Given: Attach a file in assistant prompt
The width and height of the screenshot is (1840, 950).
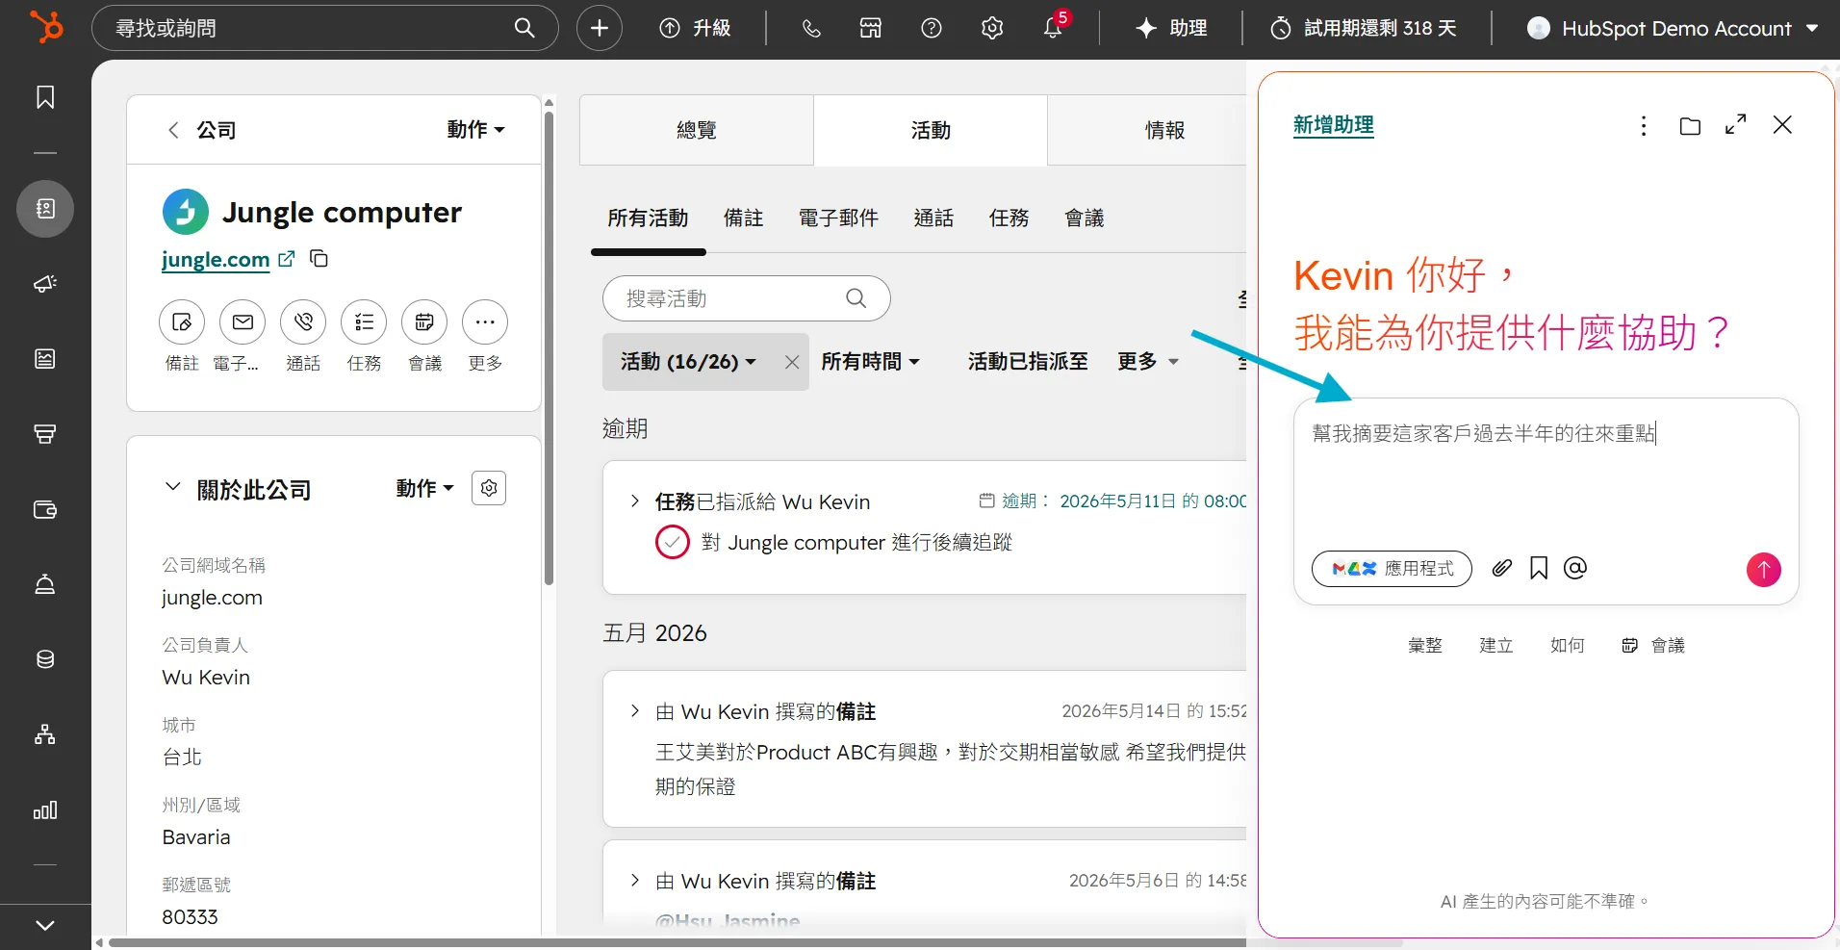Looking at the screenshot, I should pyautogui.click(x=1501, y=569).
